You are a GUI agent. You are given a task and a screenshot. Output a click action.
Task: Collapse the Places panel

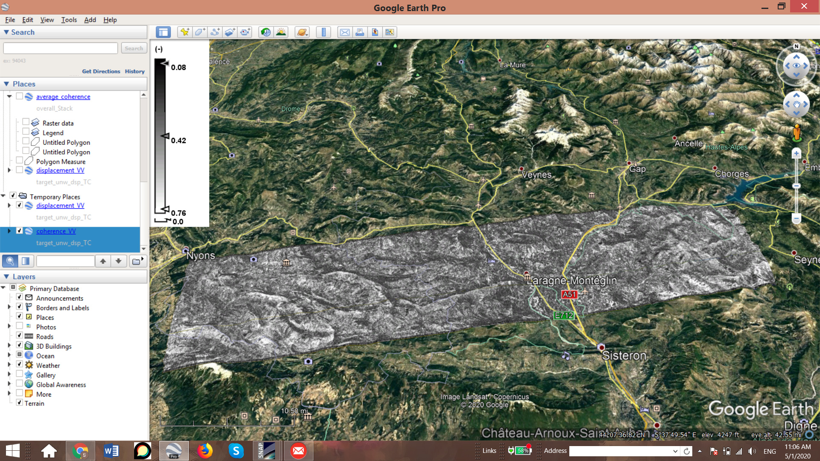(x=6, y=84)
